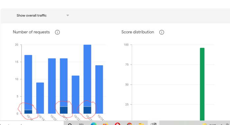This screenshot has width=230, height=125.
Task: Open camera app icon in taskbar
Action: (153, 124)
